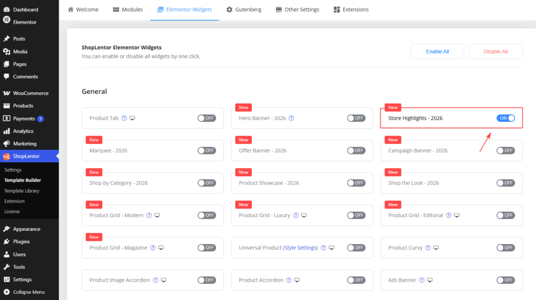The height and width of the screenshot is (300, 536).
Task: Click the Enable All button
Action: 437,51
